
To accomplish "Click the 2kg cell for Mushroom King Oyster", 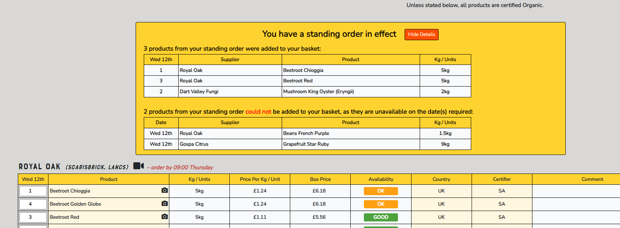I will [445, 92].
